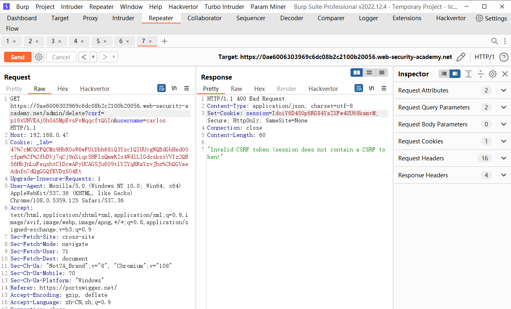Close the Inspector panel with the X icon
The image size is (511, 309).
click(x=504, y=74)
